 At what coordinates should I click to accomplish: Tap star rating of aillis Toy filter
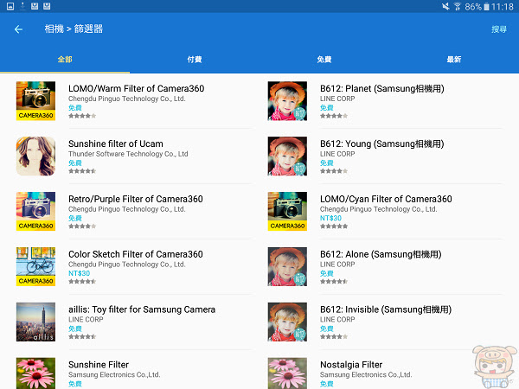coord(82,337)
